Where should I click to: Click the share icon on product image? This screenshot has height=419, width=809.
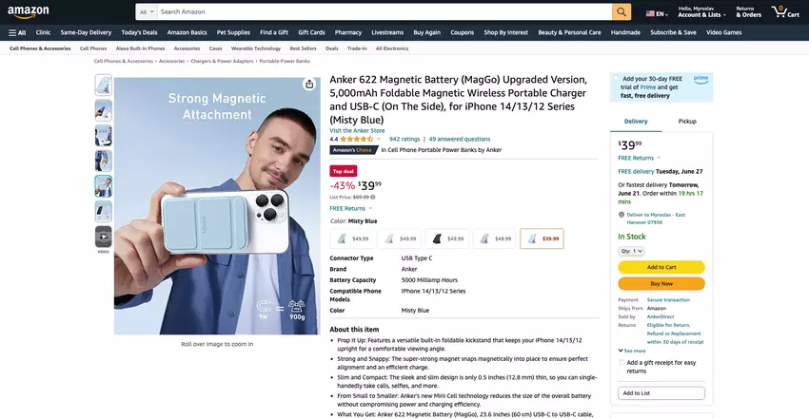point(309,85)
